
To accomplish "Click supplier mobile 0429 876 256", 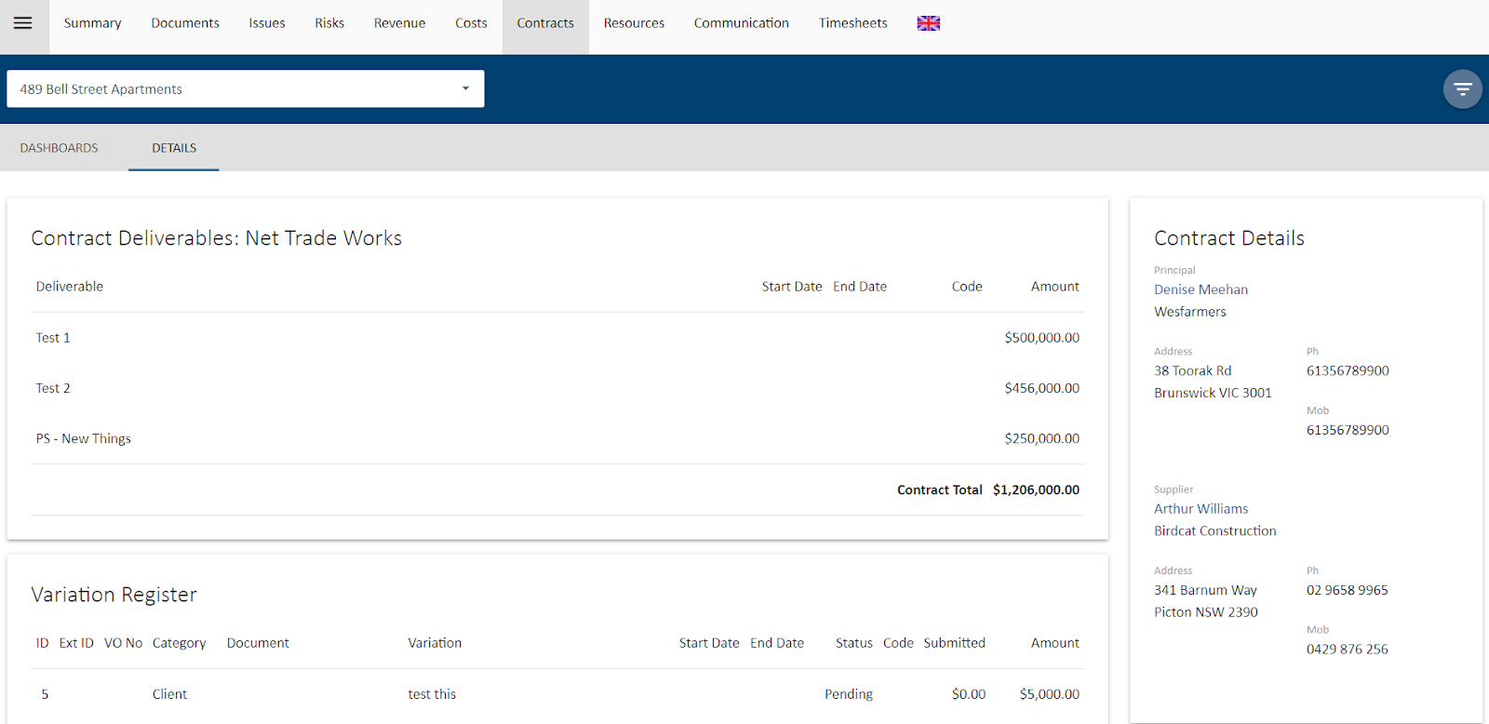I will click(x=1347, y=650).
